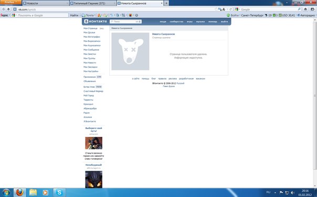Reload the page with the refresh icon
317x197 pixels.
231,9
